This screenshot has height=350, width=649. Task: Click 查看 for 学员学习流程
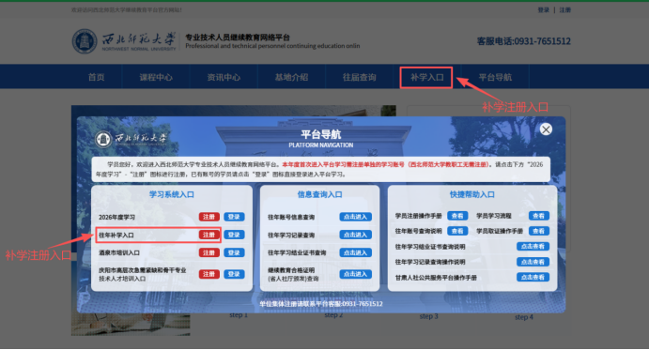(539, 216)
